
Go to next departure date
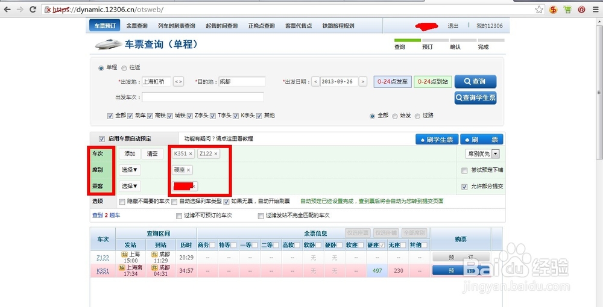(x=362, y=82)
